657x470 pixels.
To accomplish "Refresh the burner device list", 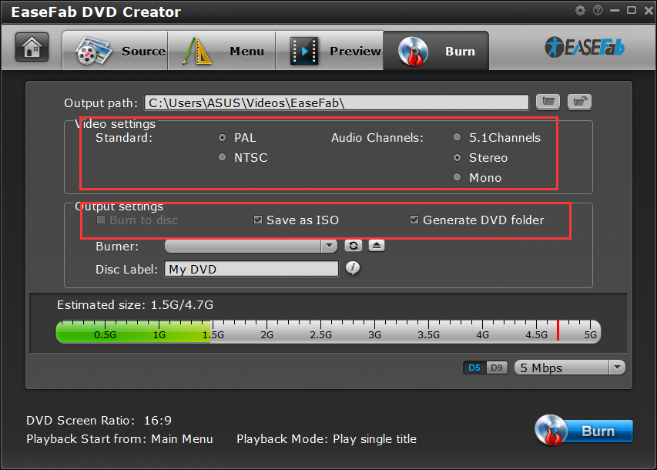I will pos(354,246).
